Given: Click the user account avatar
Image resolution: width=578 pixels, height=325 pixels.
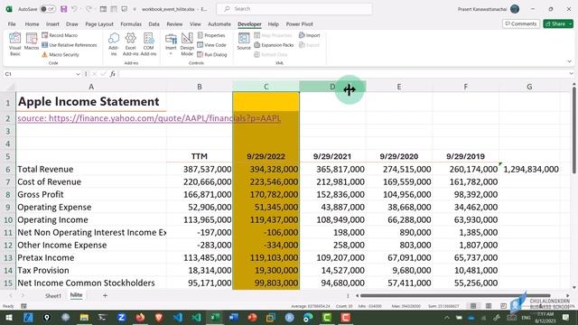Looking at the screenshot, I should (515, 9).
